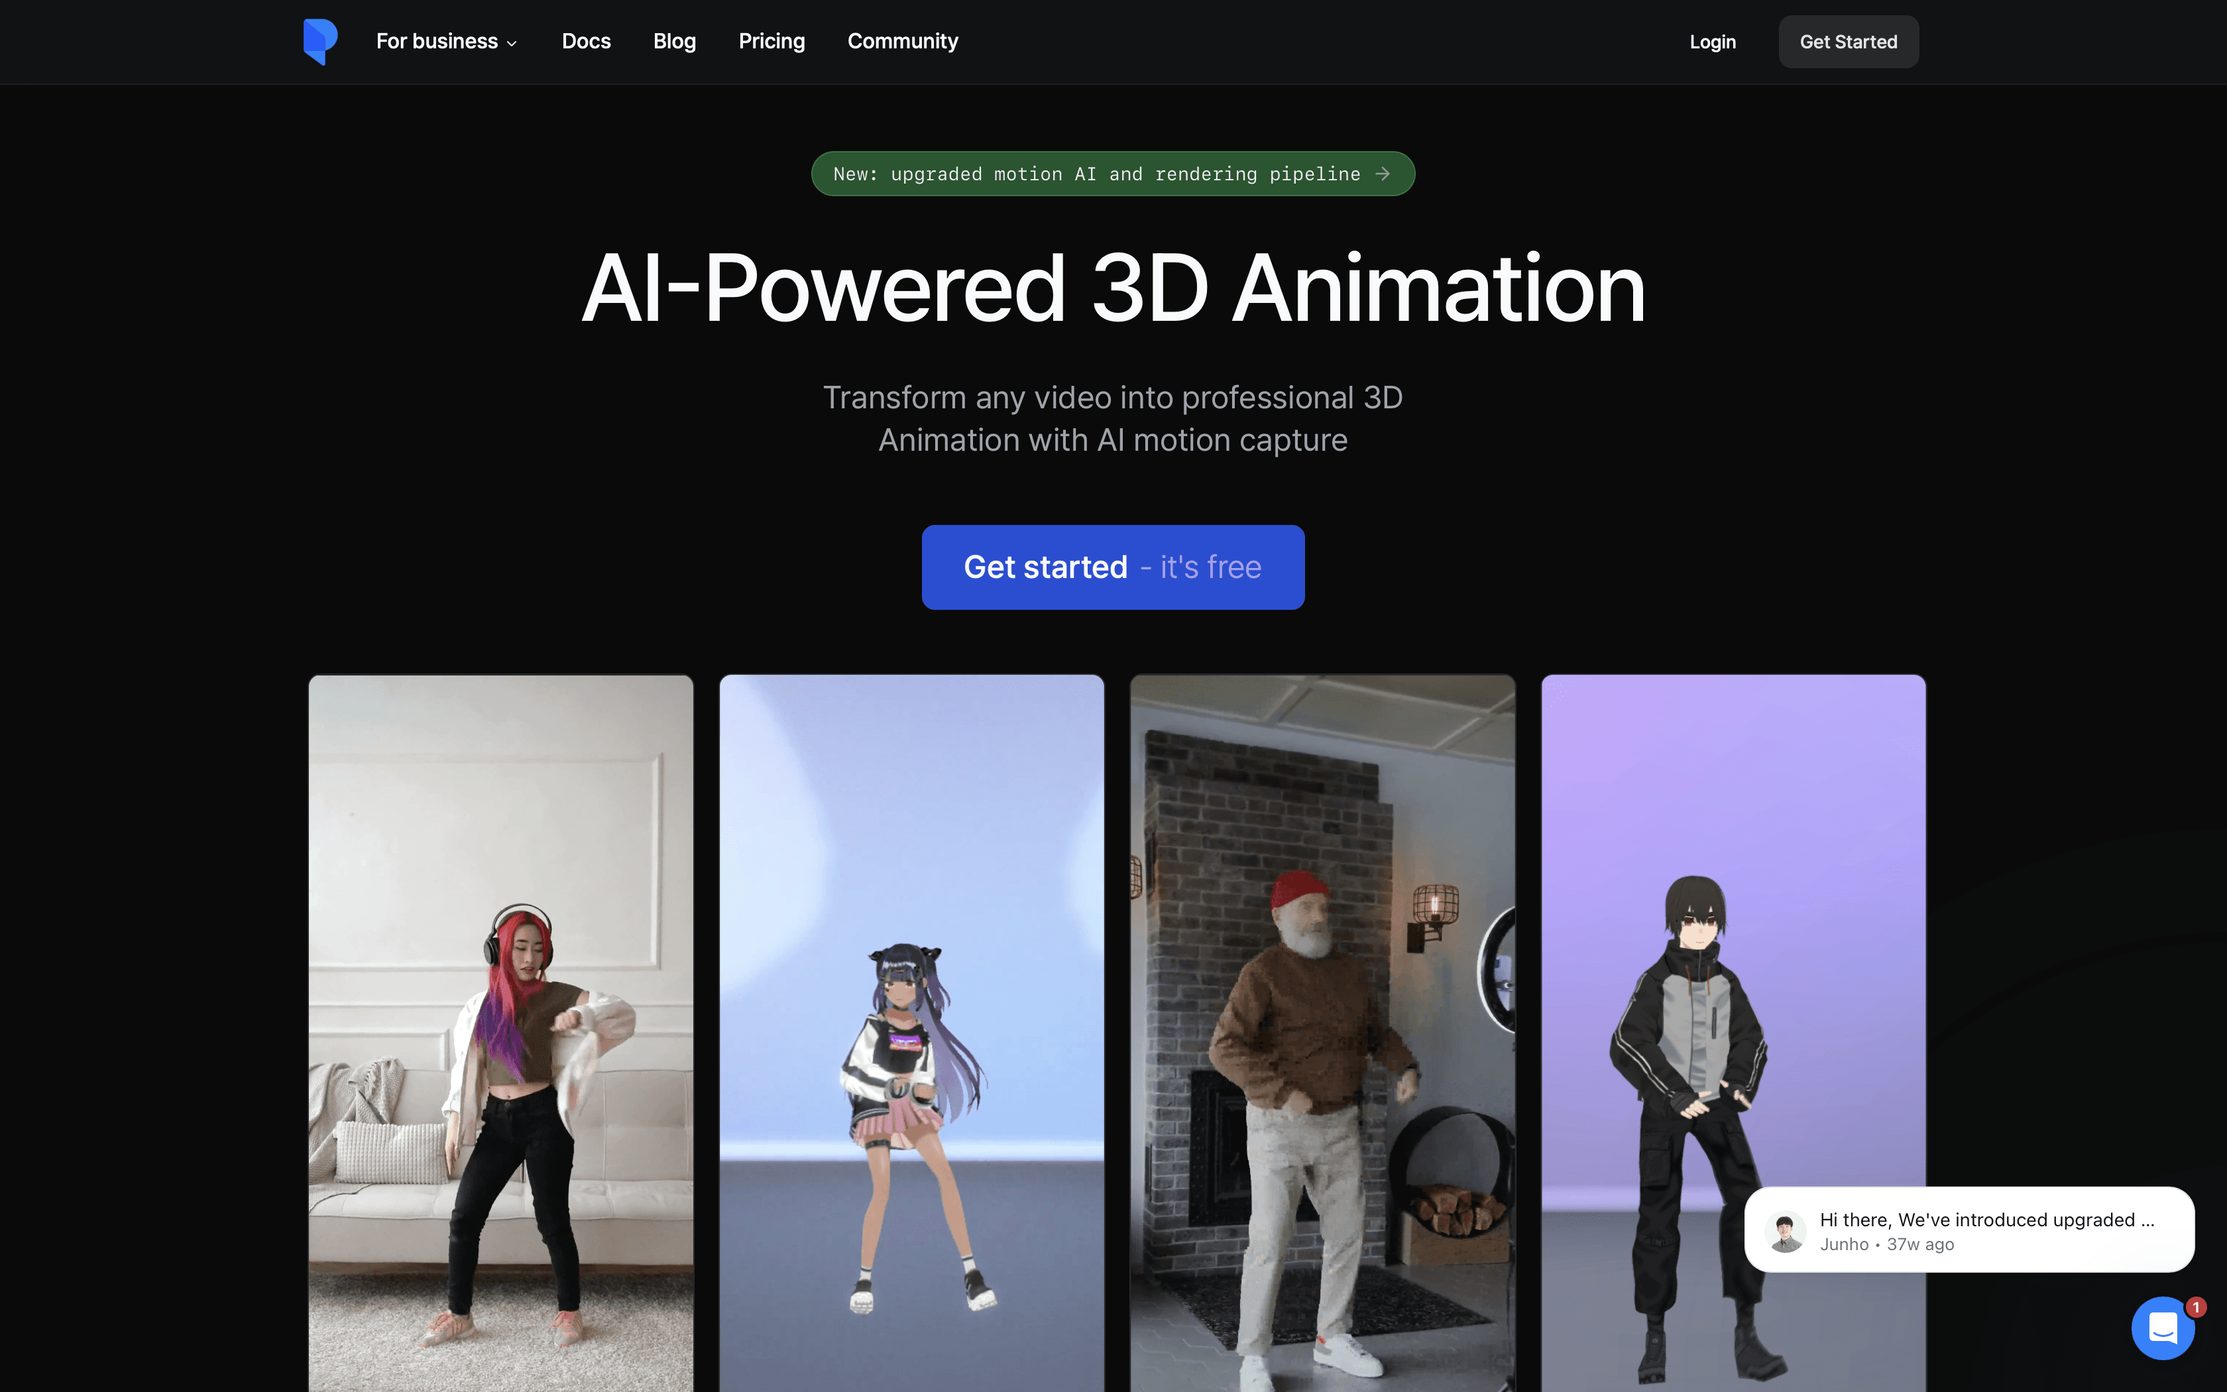Go to the Blog page
This screenshot has height=1392, width=2227.
click(675, 41)
